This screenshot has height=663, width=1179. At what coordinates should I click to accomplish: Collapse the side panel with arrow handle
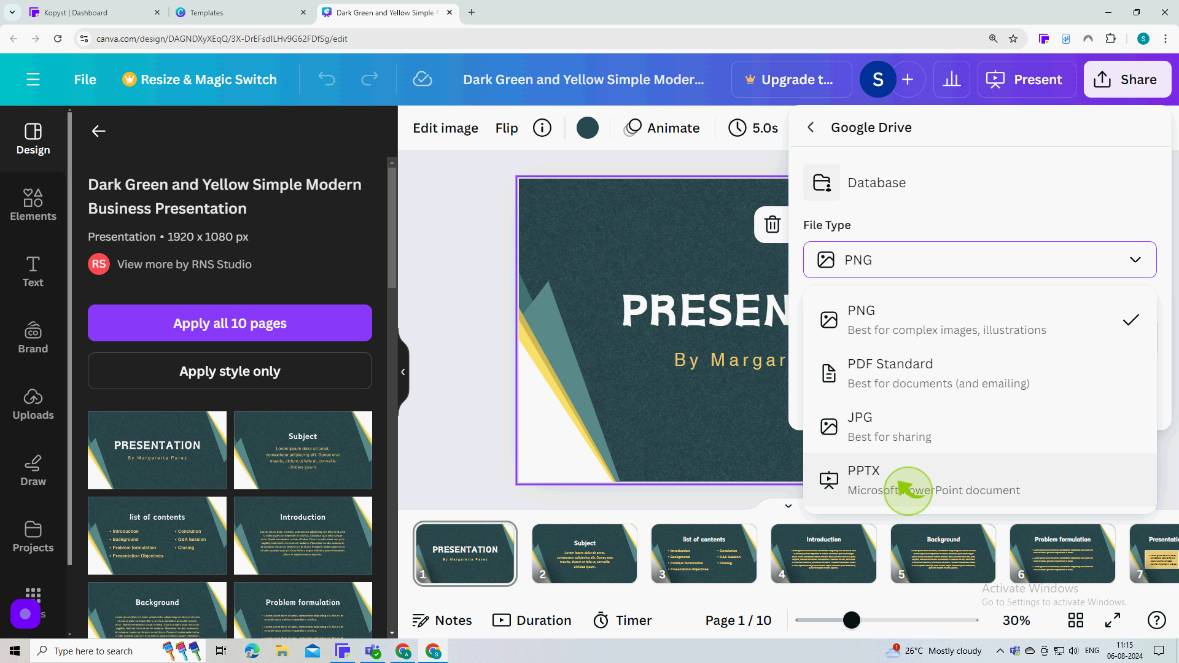pos(403,371)
